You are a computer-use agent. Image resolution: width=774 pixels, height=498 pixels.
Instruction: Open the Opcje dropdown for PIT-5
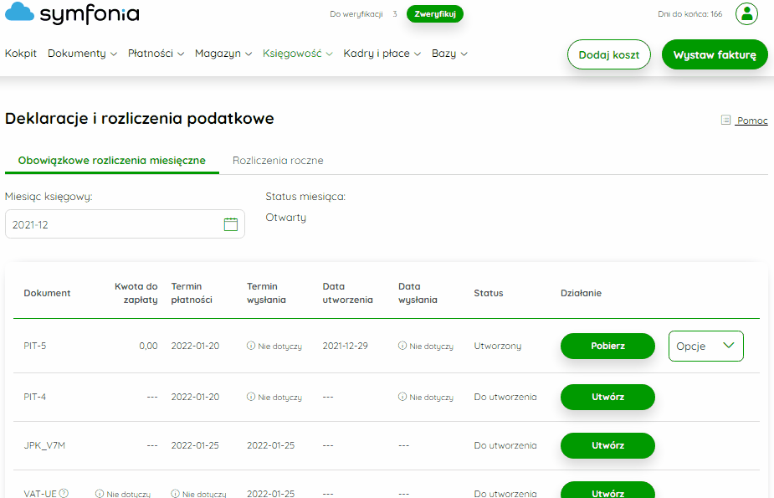click(x=706, y=346)
